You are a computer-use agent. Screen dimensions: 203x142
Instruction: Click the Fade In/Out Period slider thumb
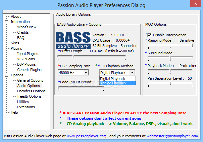click(58, 87)
